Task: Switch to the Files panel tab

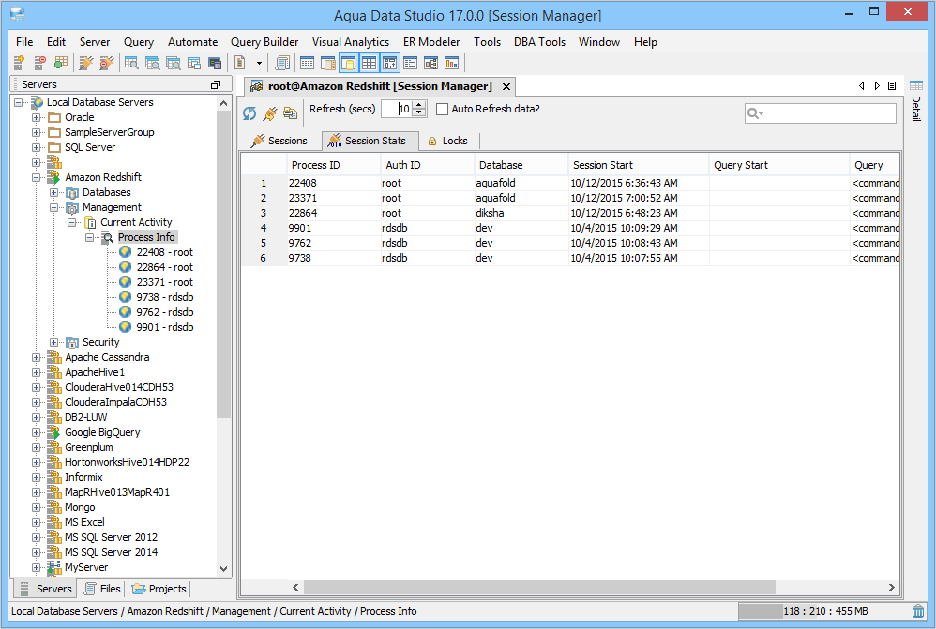Action: [102, 589]
